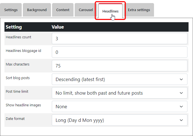Click the Value column header
The width and height of the screenshot is (193, 136).
click(x=58, y=27)
